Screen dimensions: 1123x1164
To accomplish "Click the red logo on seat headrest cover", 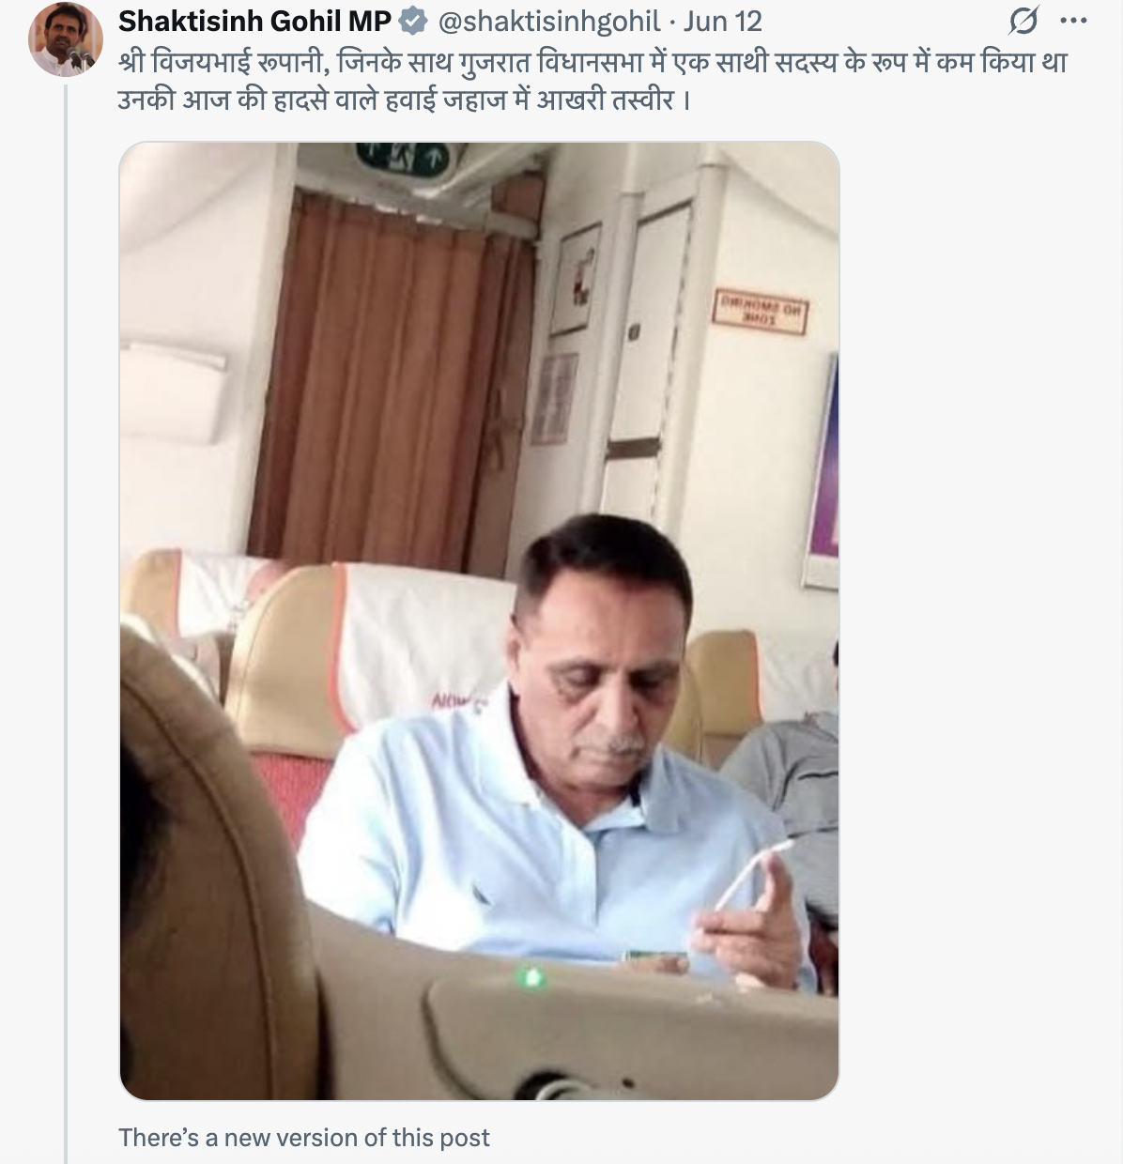I will tap(459, 701).
